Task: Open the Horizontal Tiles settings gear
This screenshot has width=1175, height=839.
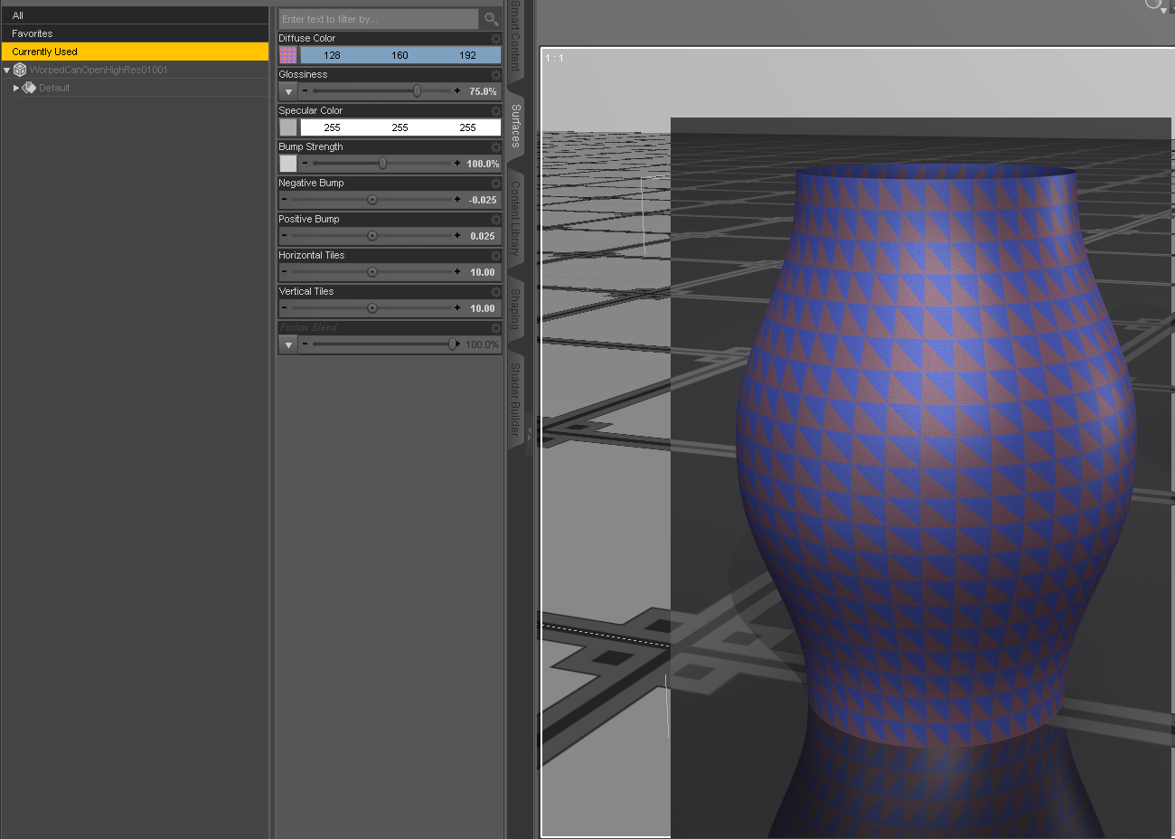Action: click(x=495, y=256)
